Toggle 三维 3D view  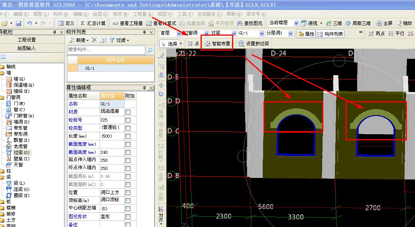pyautogui.click(x=334, y=23)
